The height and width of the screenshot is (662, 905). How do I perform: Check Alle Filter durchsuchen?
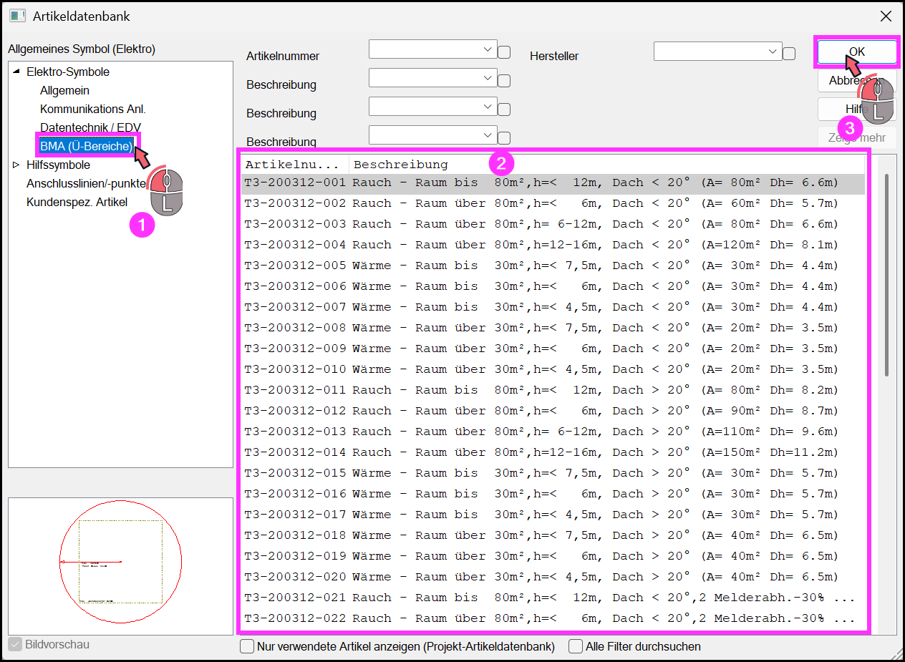click(576, 646)
